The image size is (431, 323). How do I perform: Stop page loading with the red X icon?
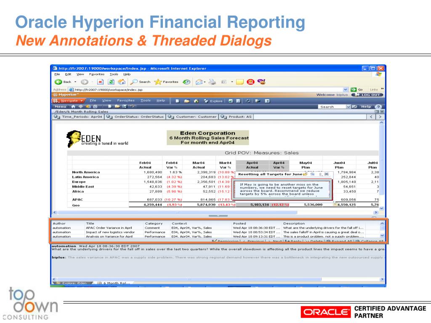(100, 82)
